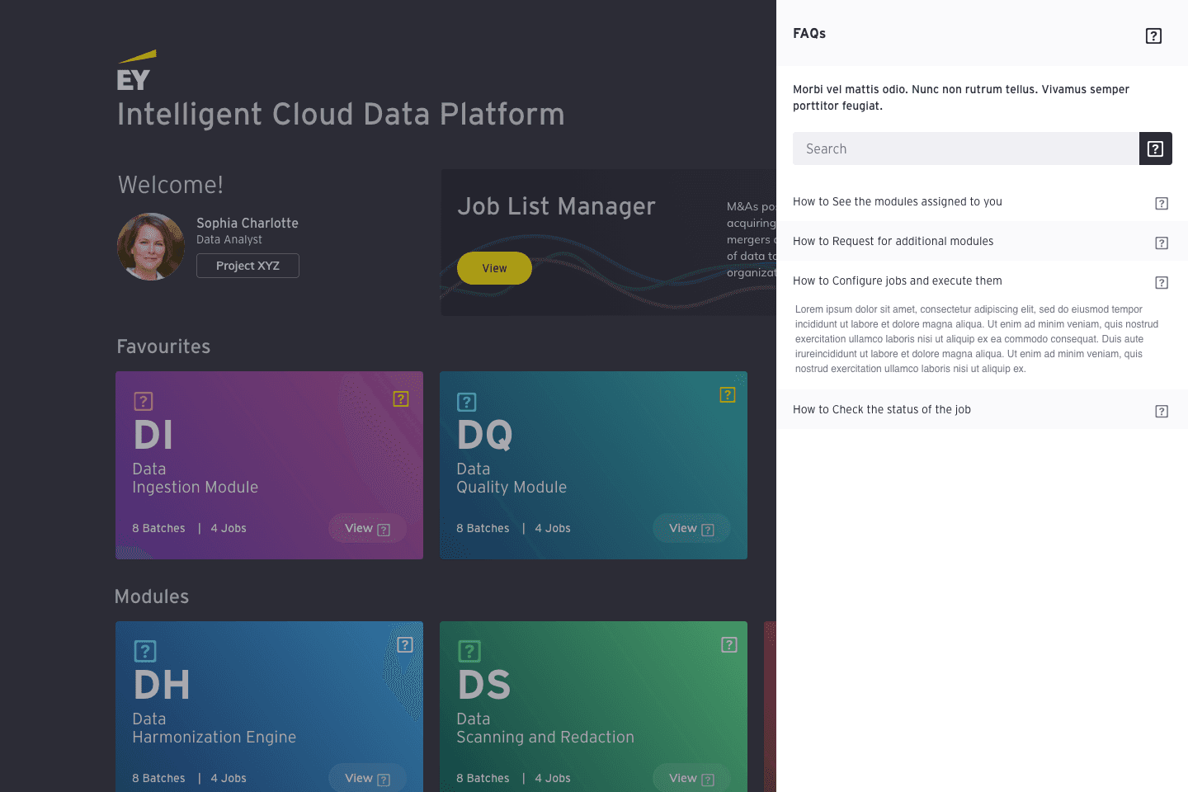1188x792 pixels.
Task: Click the Search field in the FAQs panel
Action: [966, 148]
